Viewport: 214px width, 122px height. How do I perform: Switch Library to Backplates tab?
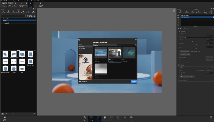[23, 12]
